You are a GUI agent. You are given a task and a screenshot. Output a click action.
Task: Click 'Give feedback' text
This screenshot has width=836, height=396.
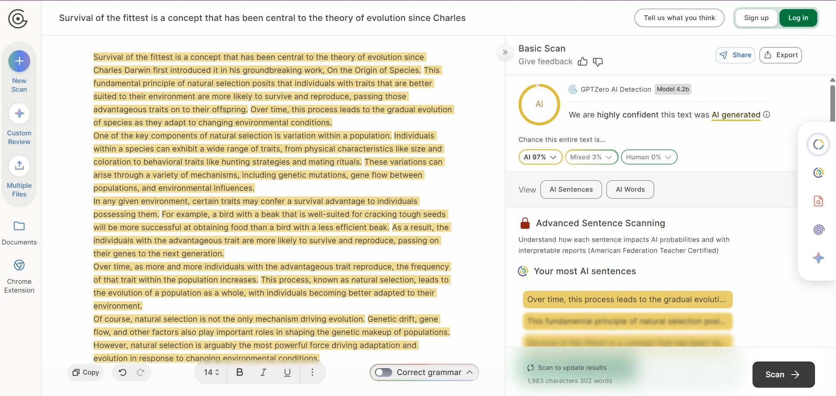click(545, 62)
